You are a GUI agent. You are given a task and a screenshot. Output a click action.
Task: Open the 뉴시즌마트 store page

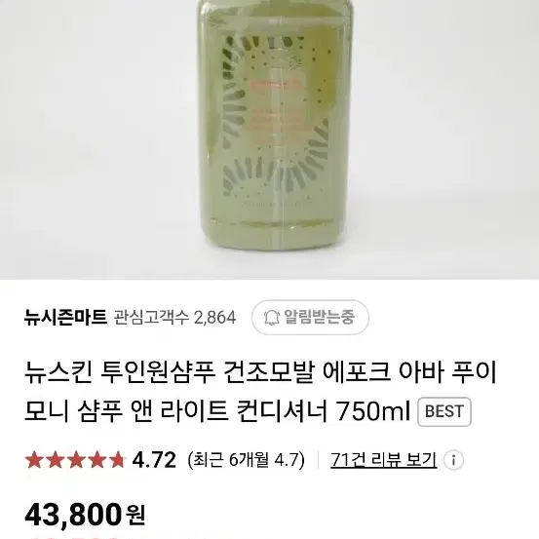click(65, 318)
